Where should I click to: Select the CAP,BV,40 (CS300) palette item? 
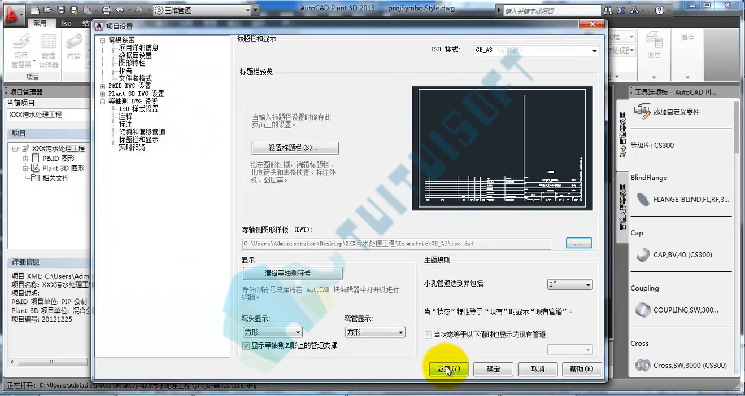[x=674, y=255]
